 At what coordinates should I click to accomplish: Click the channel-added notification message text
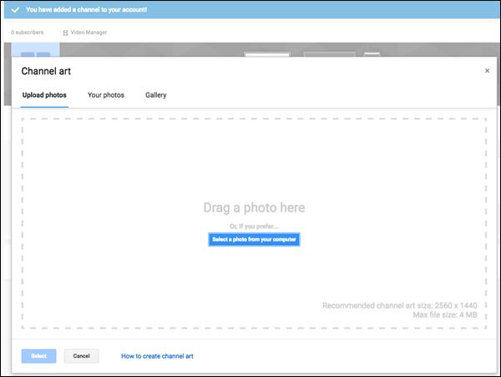click(86, 10)
